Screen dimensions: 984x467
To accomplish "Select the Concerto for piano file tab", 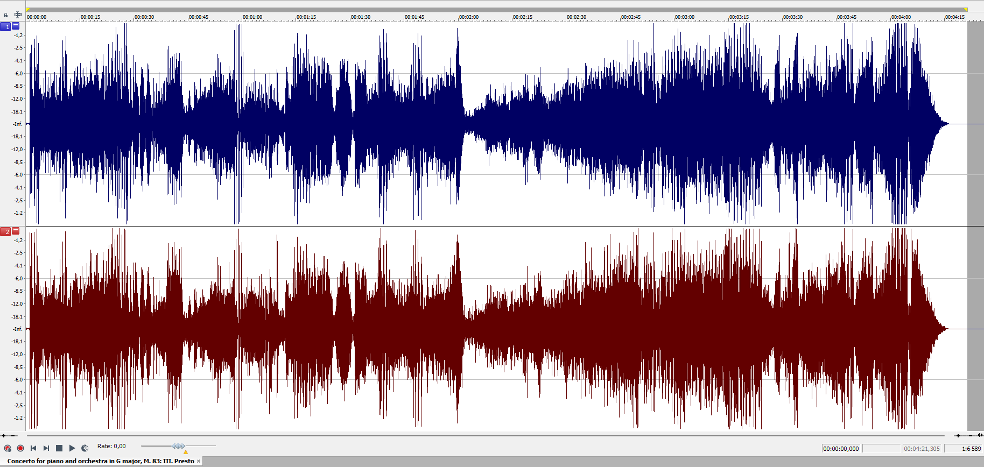I will tap(101, 461).
